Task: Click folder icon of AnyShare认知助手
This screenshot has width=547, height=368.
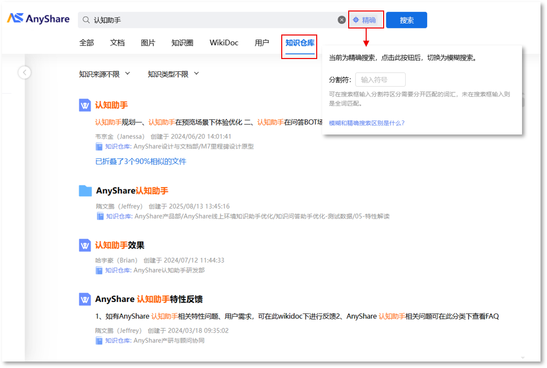Action: [x=85, y=190]
